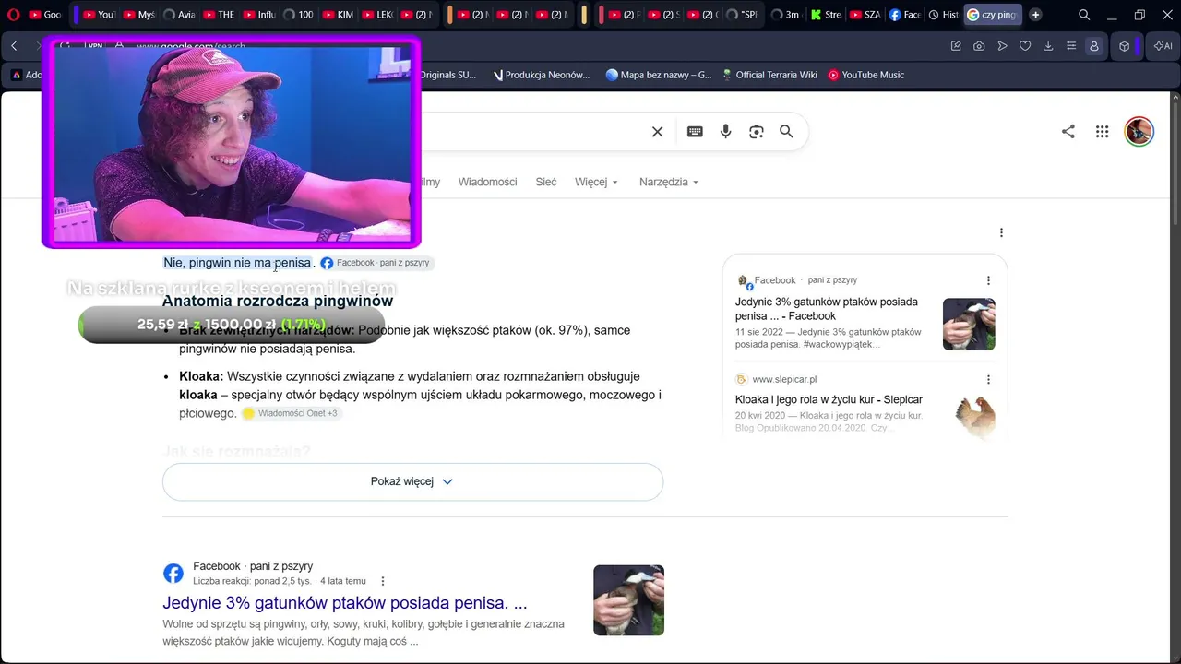The height and width of the screenshot is (664, 1181).
Task: Open more options for the Facebook search result
Action: click(x=383, y=581)
